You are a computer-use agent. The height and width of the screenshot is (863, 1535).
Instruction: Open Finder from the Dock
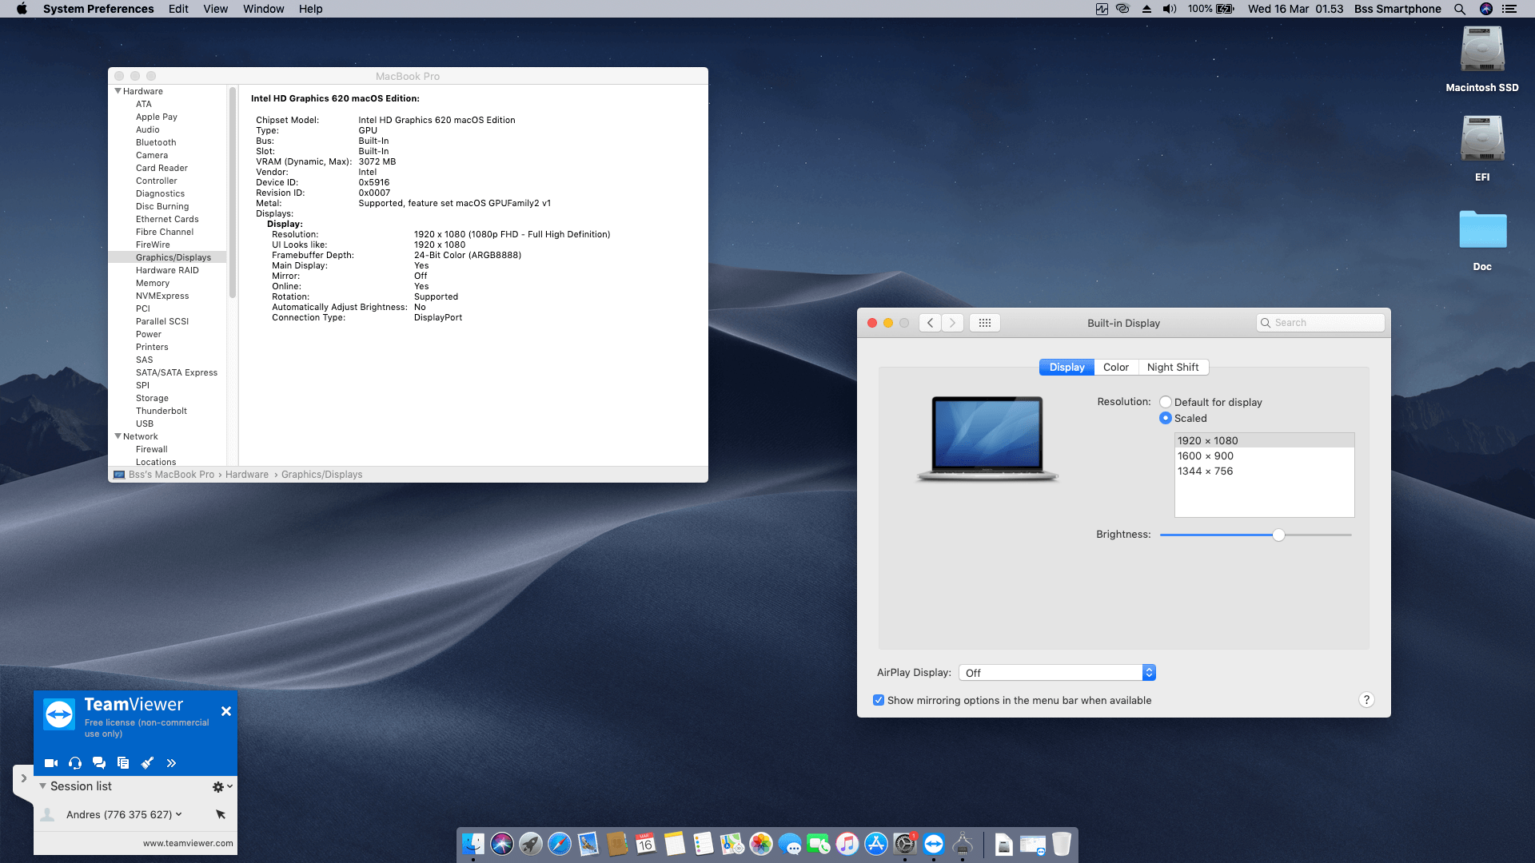coord(473,844)
